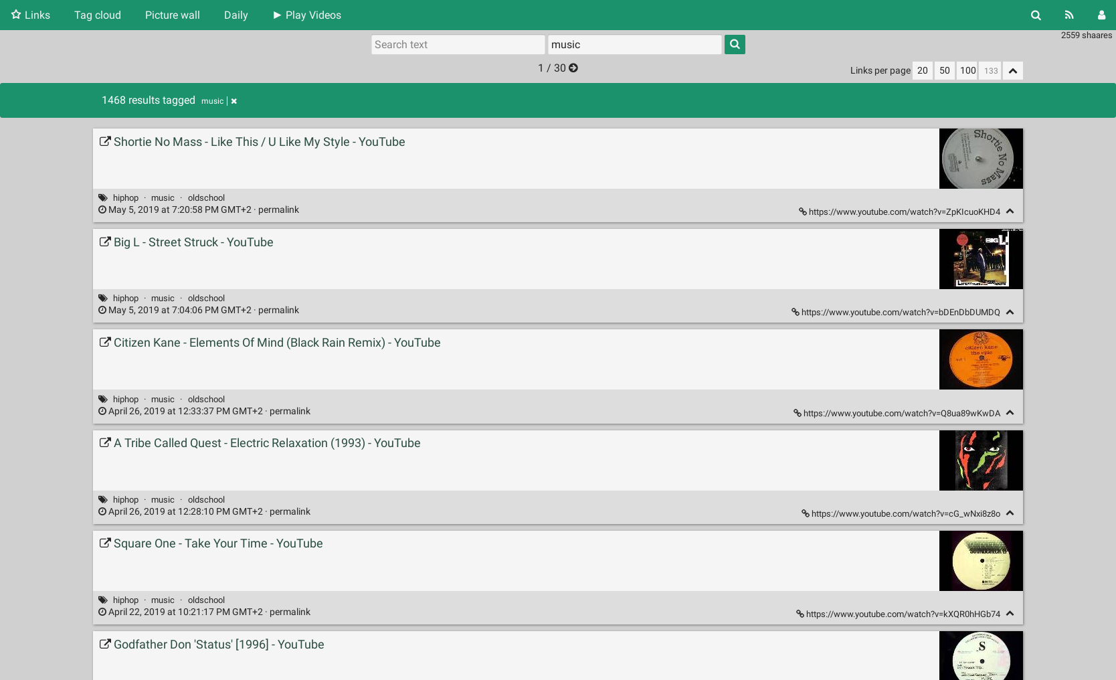
Task: Click the green search submit button
Action: pos(735,44)
